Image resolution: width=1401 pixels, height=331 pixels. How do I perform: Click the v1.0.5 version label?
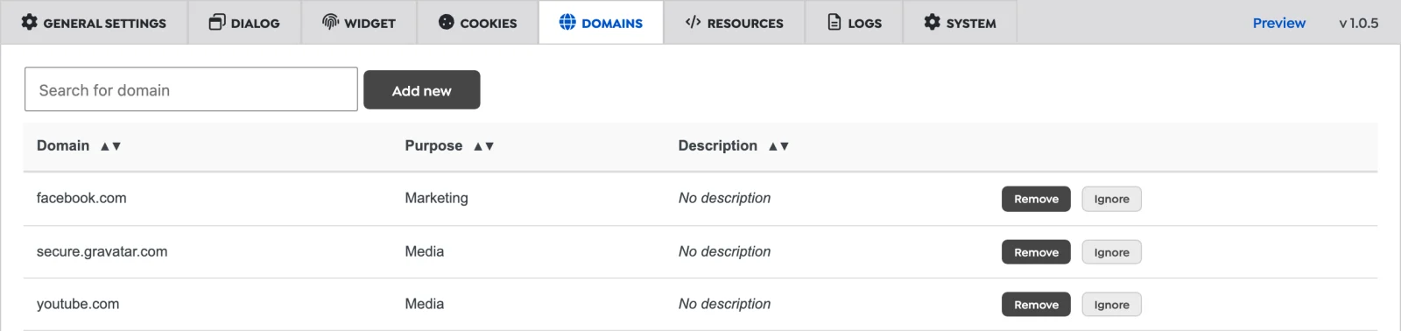point(1358,23)
